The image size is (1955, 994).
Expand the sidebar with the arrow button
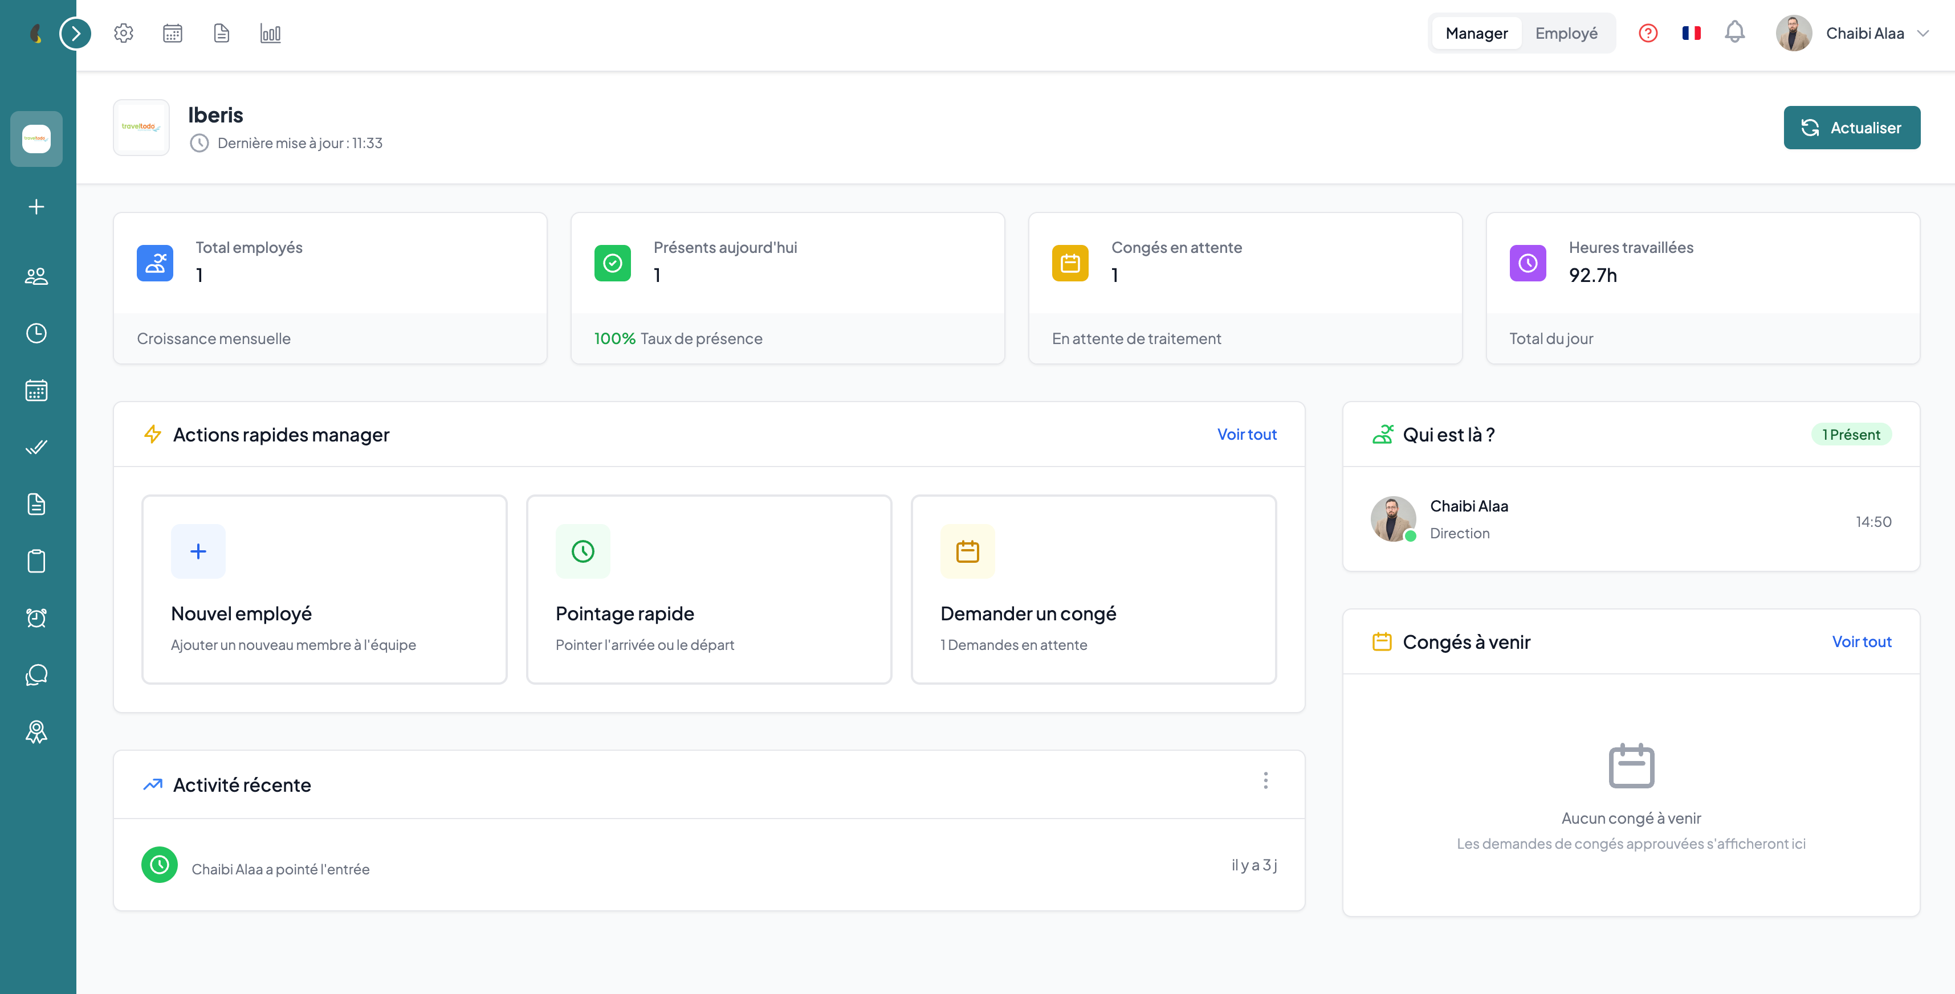[75, 34]
